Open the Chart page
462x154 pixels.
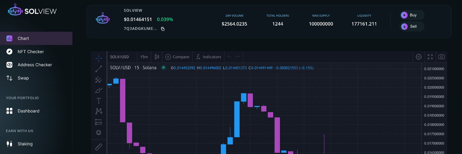[36, 38]
